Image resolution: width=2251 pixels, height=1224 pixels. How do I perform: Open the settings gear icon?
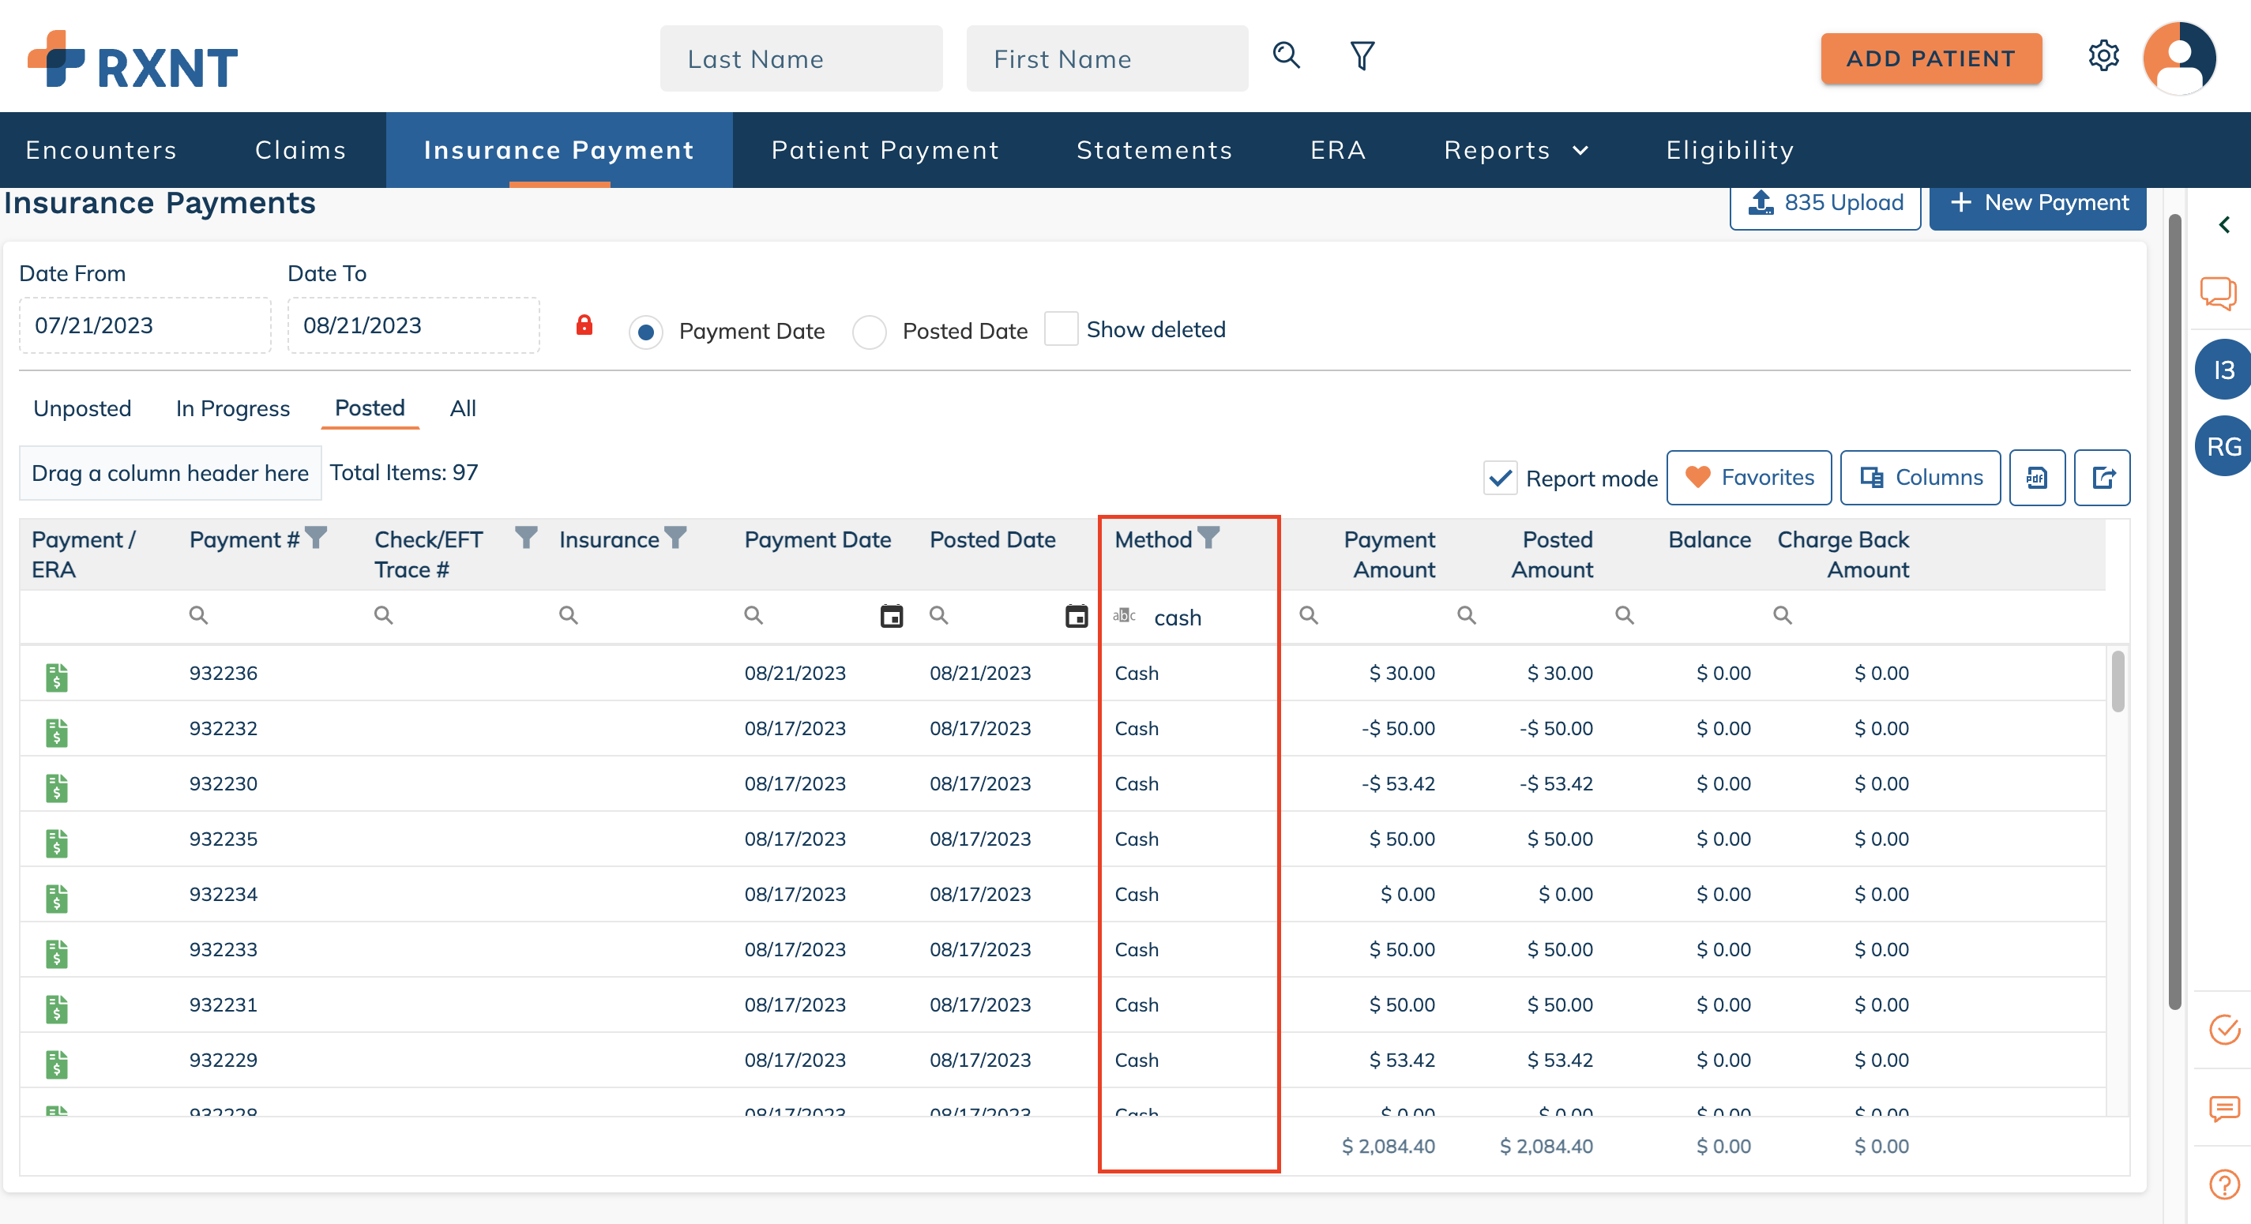pyautogui.click(x=2103, y=56)
